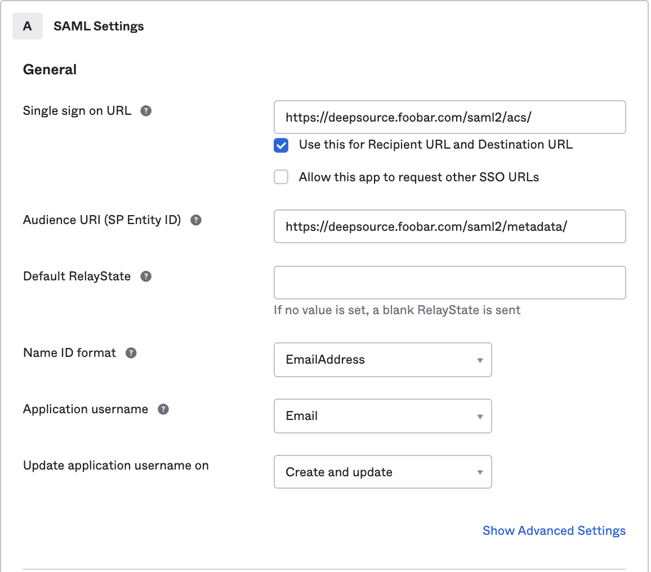Image resolution: width=651 pixels, height=572 pixels.
Task: Click help icon beside Name ID format
Action: (131, 353)
